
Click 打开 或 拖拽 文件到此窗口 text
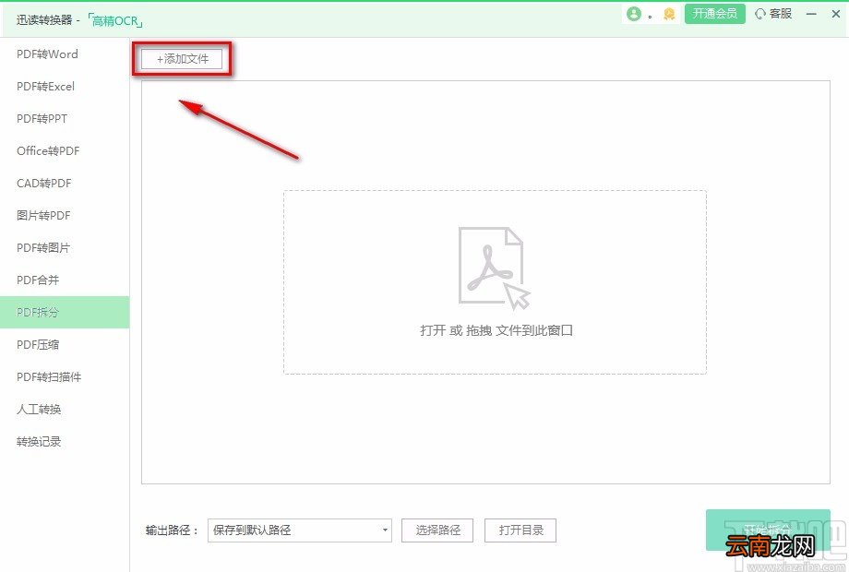[x=496, y=330]
